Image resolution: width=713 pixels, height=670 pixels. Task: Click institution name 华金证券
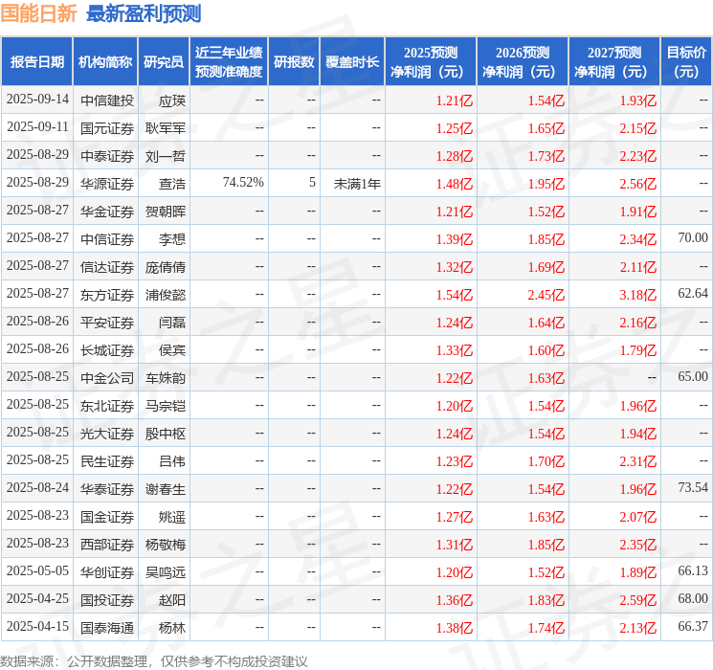107,212
